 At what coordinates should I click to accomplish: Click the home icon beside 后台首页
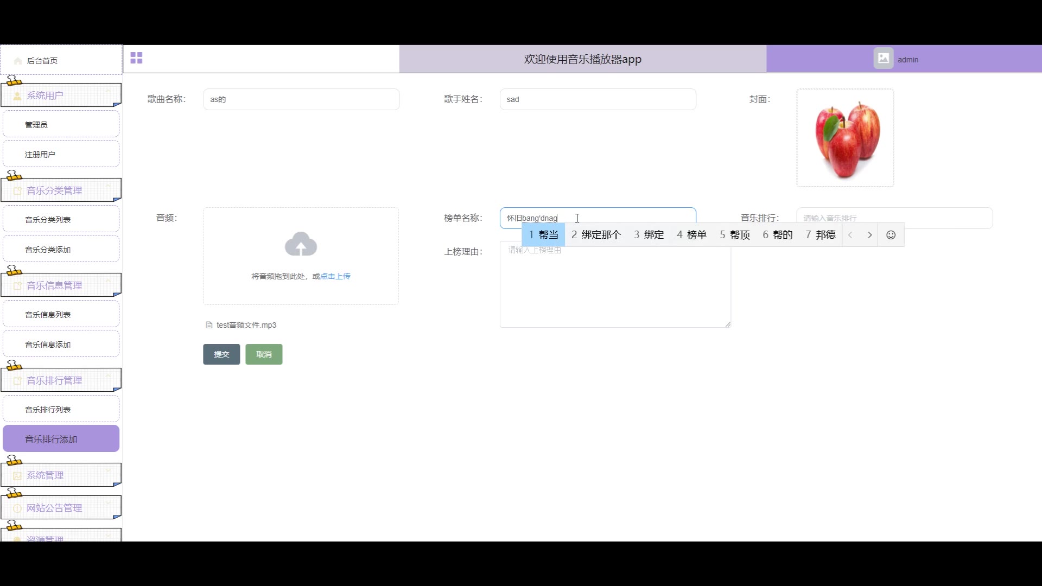point(18,61)
